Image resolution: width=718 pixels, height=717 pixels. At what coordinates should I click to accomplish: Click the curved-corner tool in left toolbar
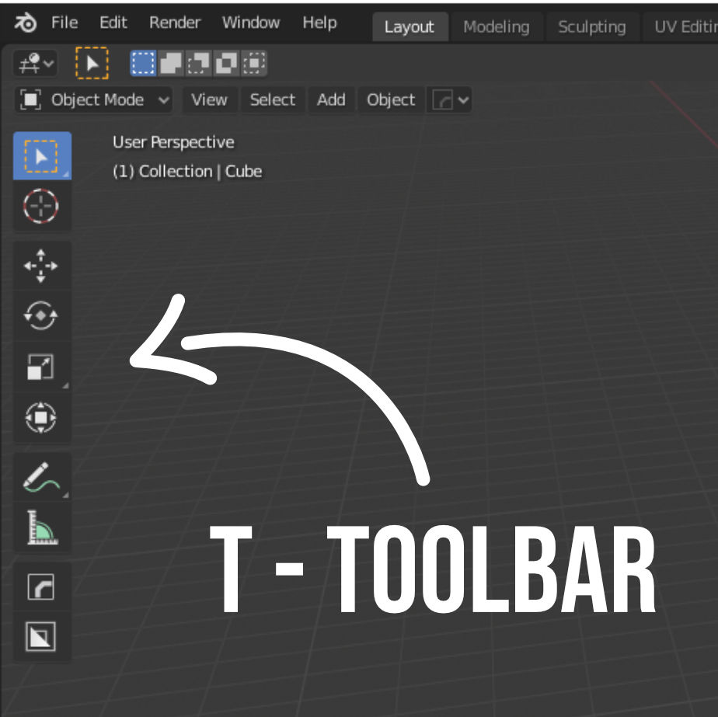point(41,587)
